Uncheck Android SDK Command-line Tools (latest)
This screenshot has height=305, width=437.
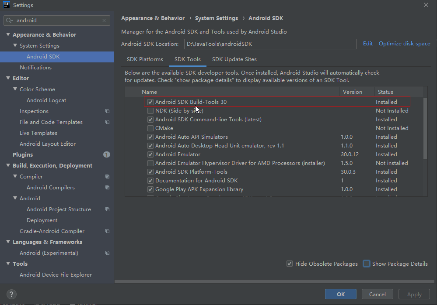coord(150,119)
